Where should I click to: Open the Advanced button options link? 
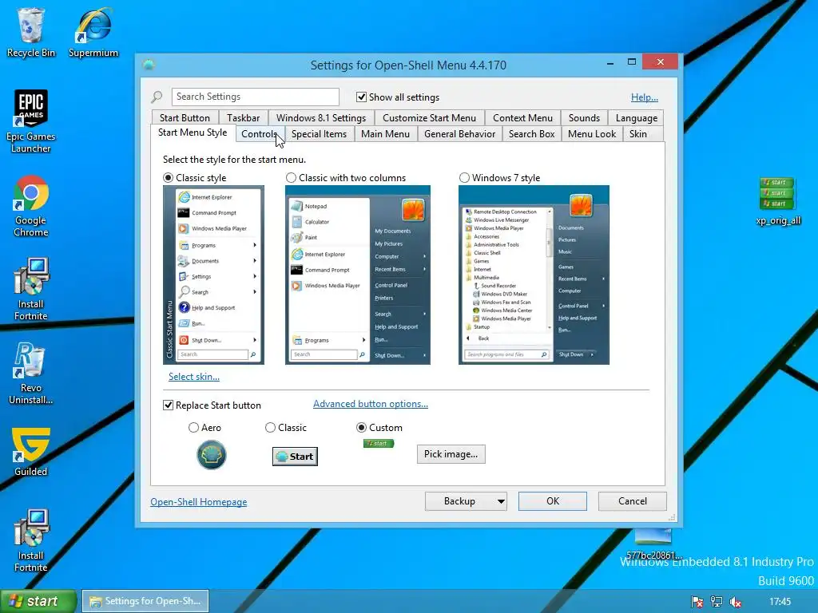tap(371, 404)
